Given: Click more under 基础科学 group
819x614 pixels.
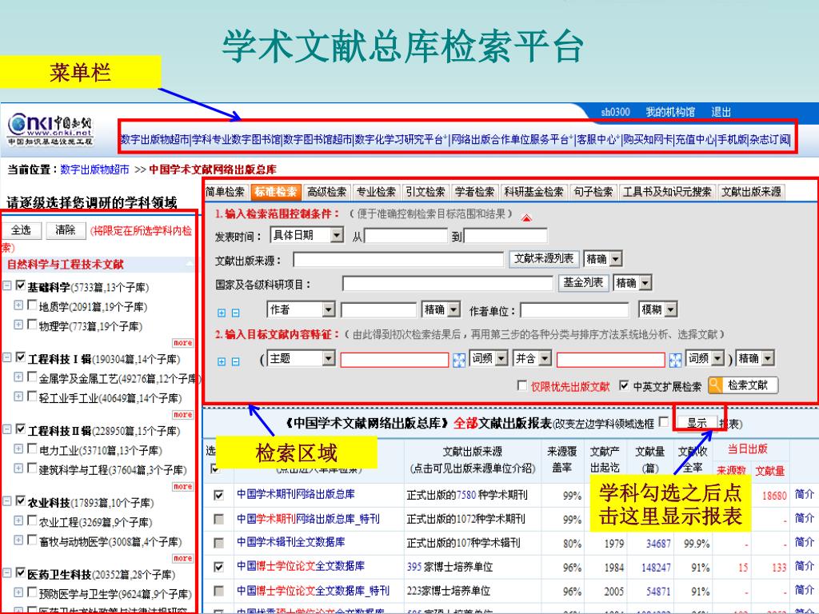Looking at the screenshot, I should pos(183,343).
